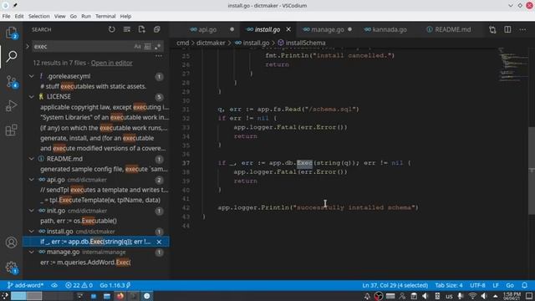Select the Search magnifier in activity bar
This screenshot has width=535, height=301.
(11, 56)
